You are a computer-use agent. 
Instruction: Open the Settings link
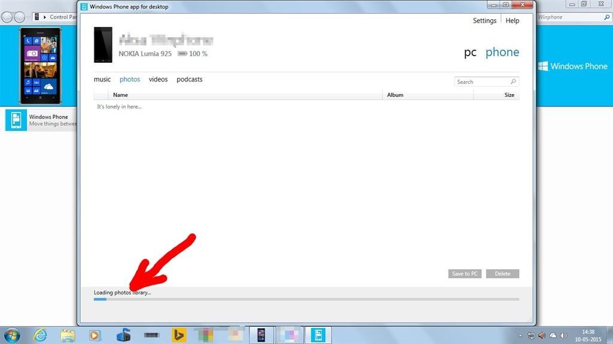coord(484,20)
